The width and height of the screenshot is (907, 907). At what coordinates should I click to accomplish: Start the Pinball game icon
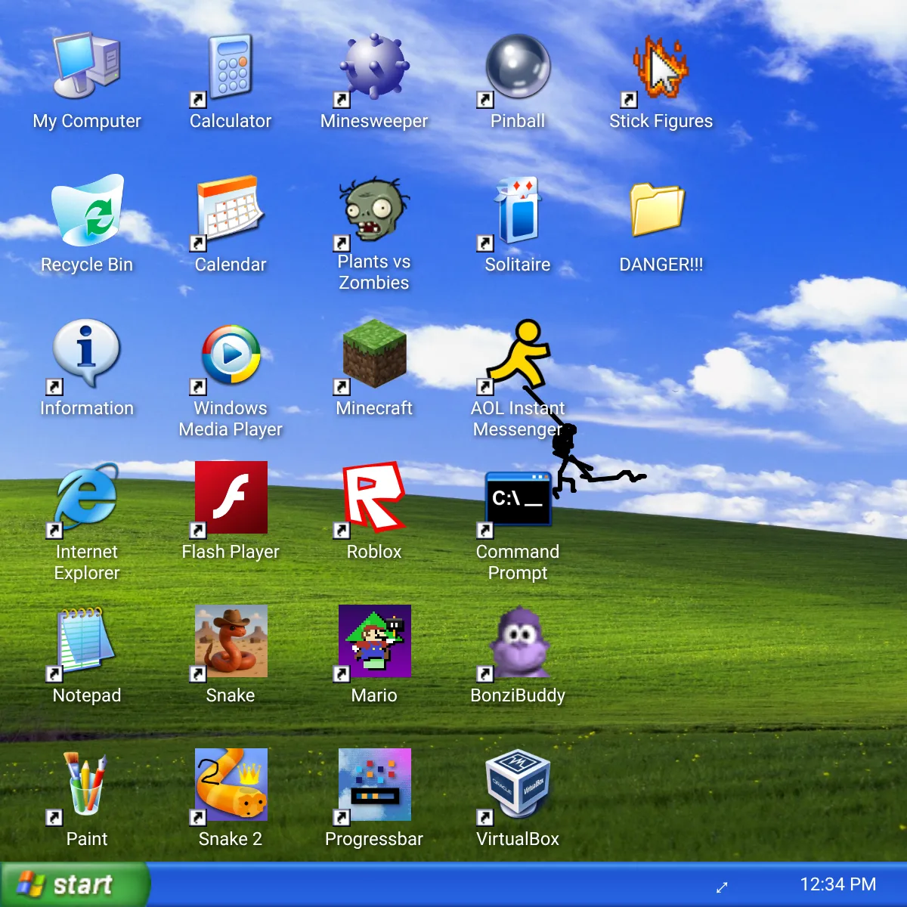click(518, 67)
